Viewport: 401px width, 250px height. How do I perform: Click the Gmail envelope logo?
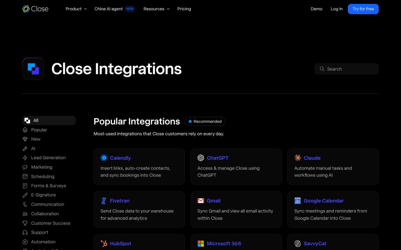(x=201, y=201)
